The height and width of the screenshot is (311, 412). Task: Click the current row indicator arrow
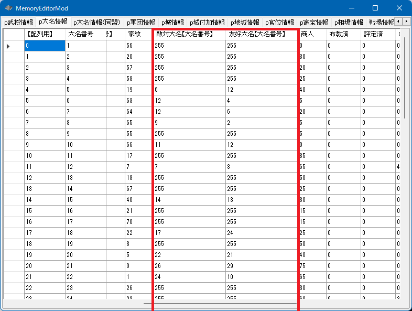[x=8, y=46]
